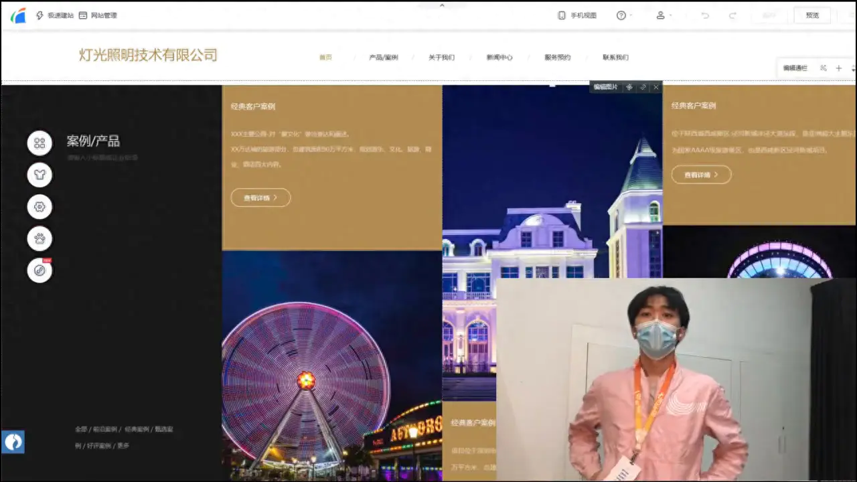Click 全部 category filter link
The width and height of the screenshot is (857, 482).
click(81, 429)
